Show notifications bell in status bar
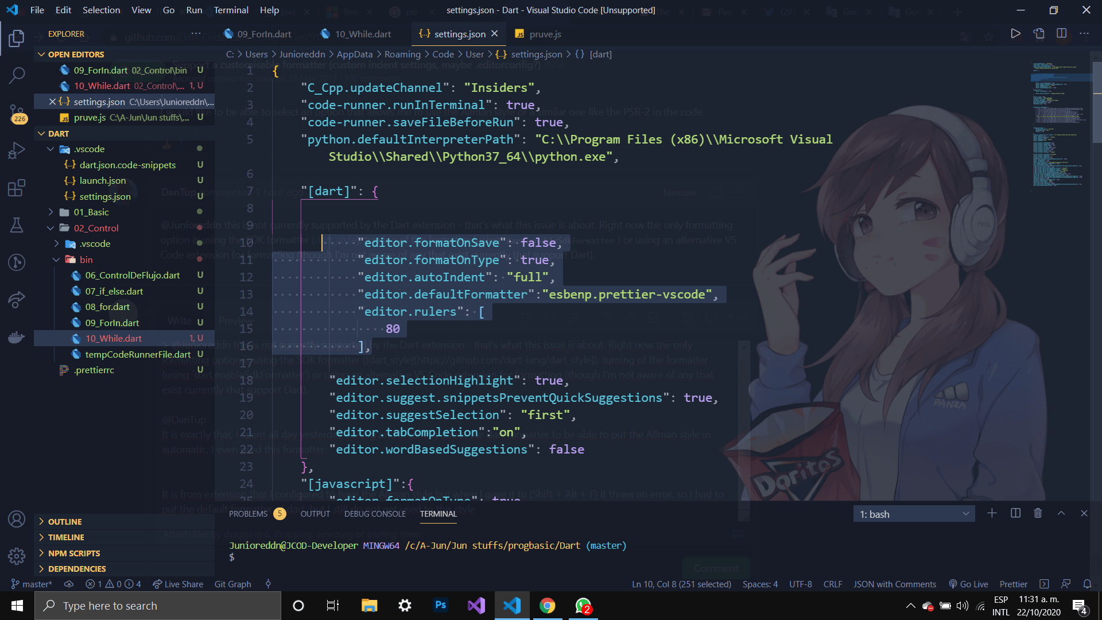Screen dimensions: 1102x620 point(1087,584)
